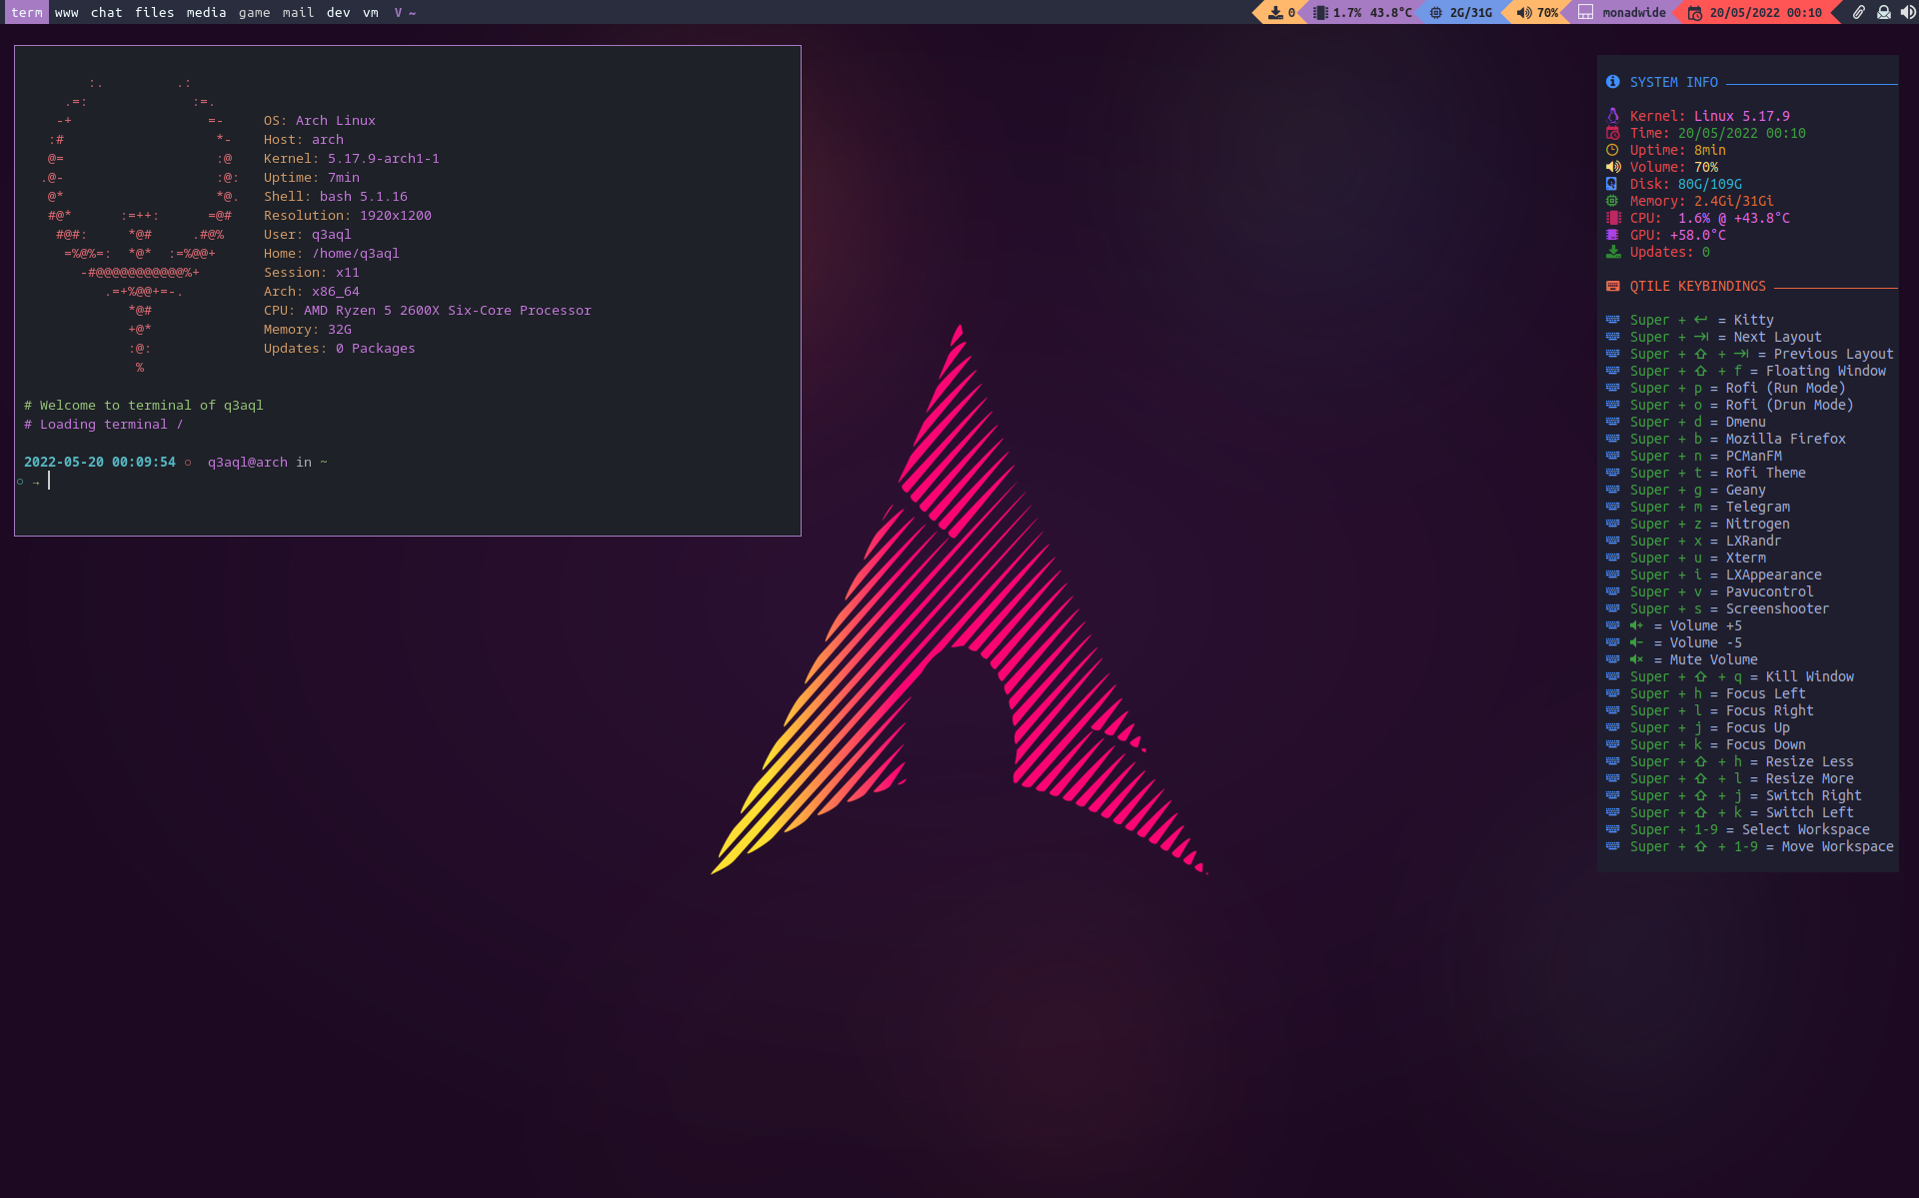The width and height of the screenshot is (1919, 1198).
Task: Click the QTILE KEYBINDINGS header icon
Action: click(1612, 286)
